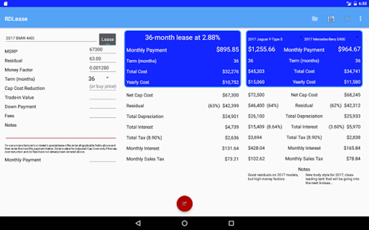Tap the BMW monthly sales tax $73.21

[x=232, y=159]
